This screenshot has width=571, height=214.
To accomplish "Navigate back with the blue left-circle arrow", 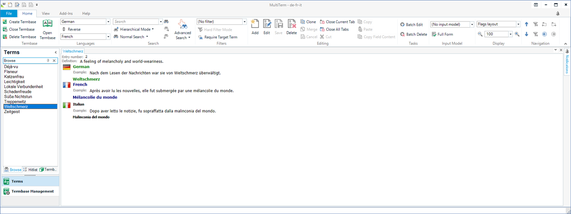I will coord(544,34).
